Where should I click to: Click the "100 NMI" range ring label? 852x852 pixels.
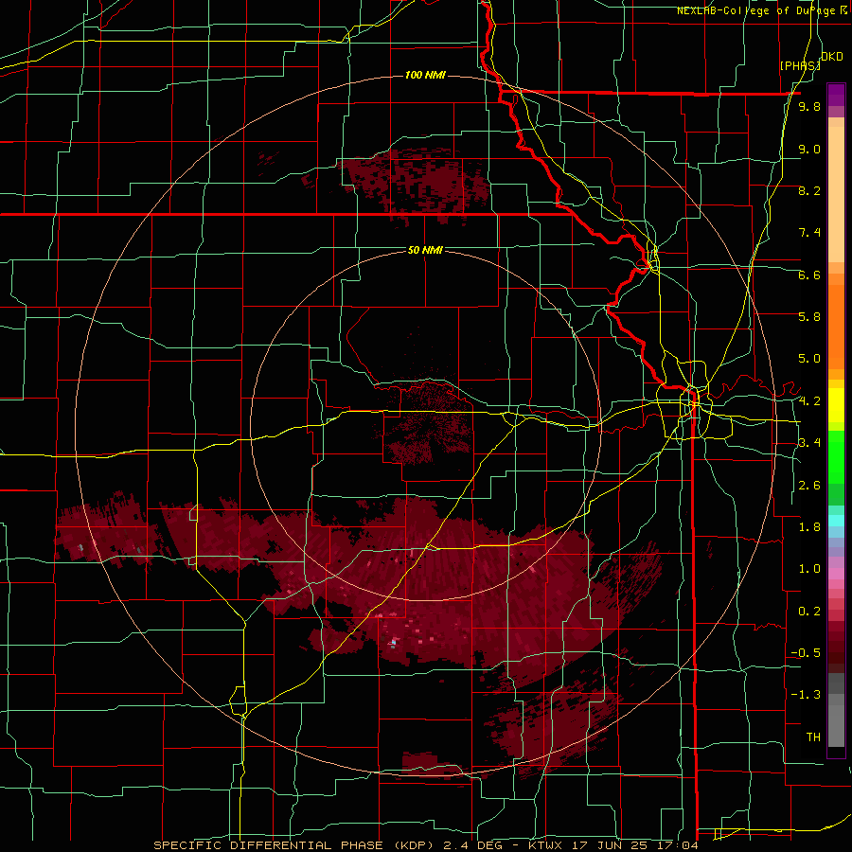[425, 75]
